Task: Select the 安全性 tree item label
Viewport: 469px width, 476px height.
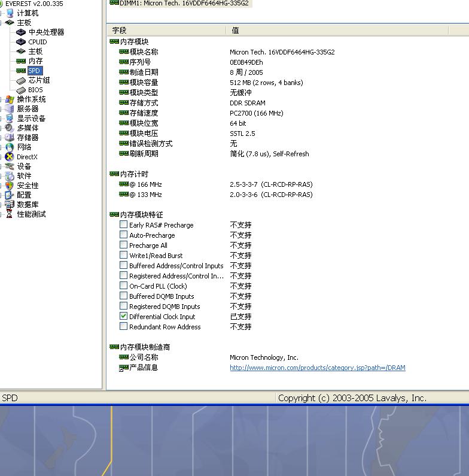Action: point(28,186)
